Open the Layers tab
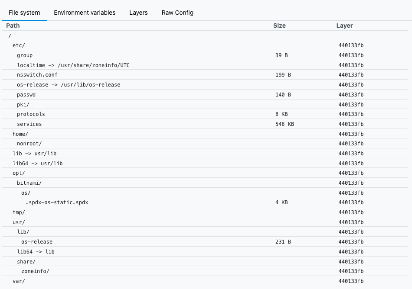This screenshot has width=412, height=289. [138, 13]
